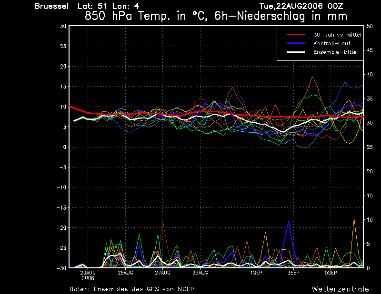Image resolution: width=381 pixels, height=294 pixels.
Task: Click the dark red precipitation spike at 27AUG
Action: click(x=162, y=221)
